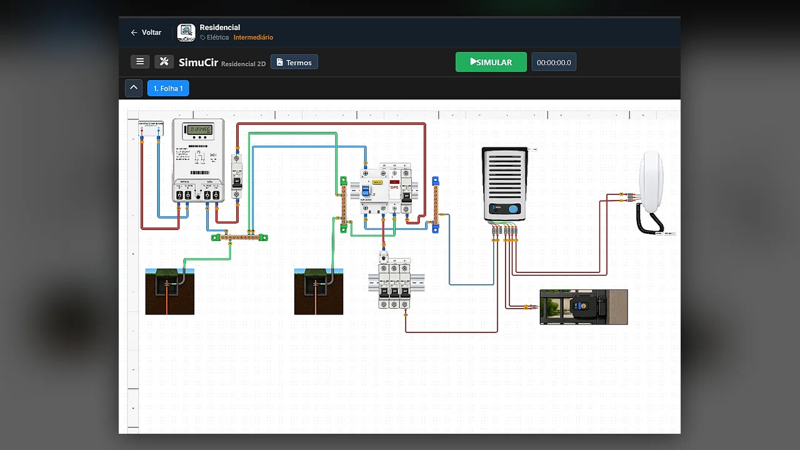
Task: Switch to the 1. Folha 1 tab
Action: [x=168, y=89]
